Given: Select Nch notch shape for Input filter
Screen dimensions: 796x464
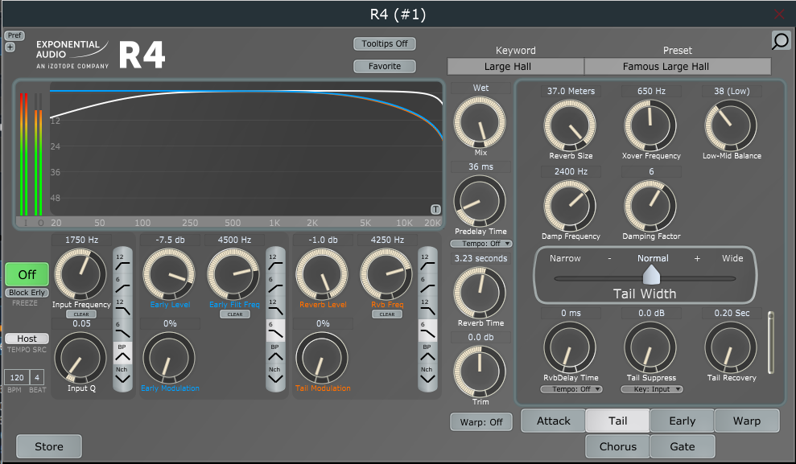Looking at the screenshot, I should [122, 375].
